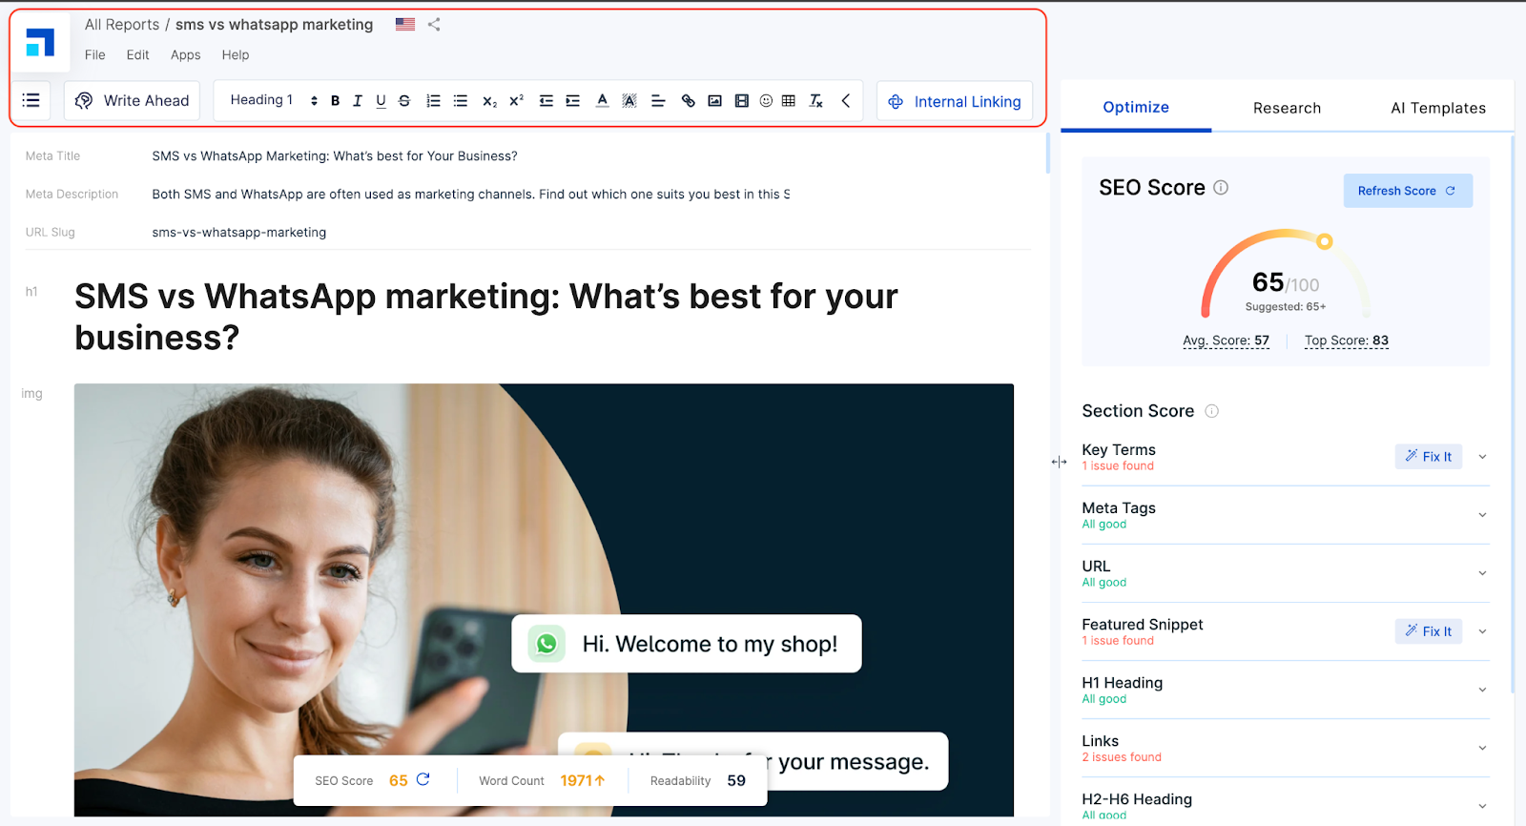This screenshot has height=826, width=1526.
Task: Refresh the score in the bottom bar
Action: point(423,779)
